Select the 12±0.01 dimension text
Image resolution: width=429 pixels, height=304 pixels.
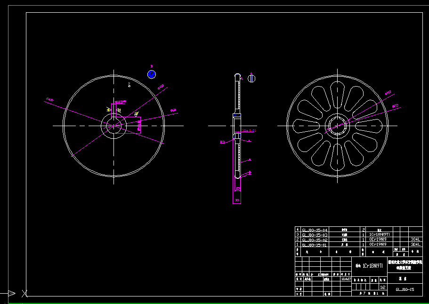tap(249, 131)
